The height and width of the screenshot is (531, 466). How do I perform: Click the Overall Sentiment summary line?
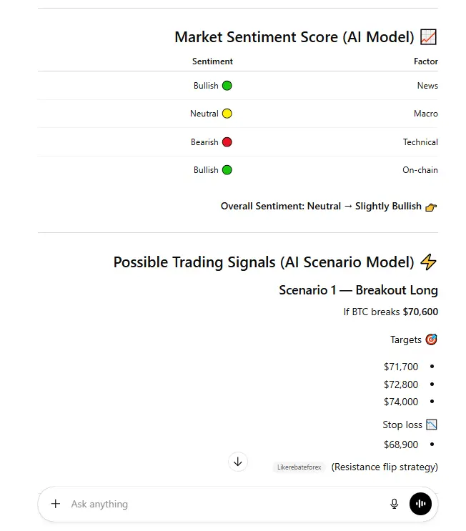point(321,206)
